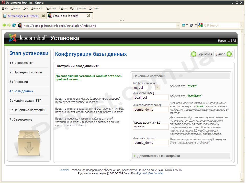Viewport: 246px width, 183px height.
Task: Open search engine dropdown arrow
Action: (241, 25)
